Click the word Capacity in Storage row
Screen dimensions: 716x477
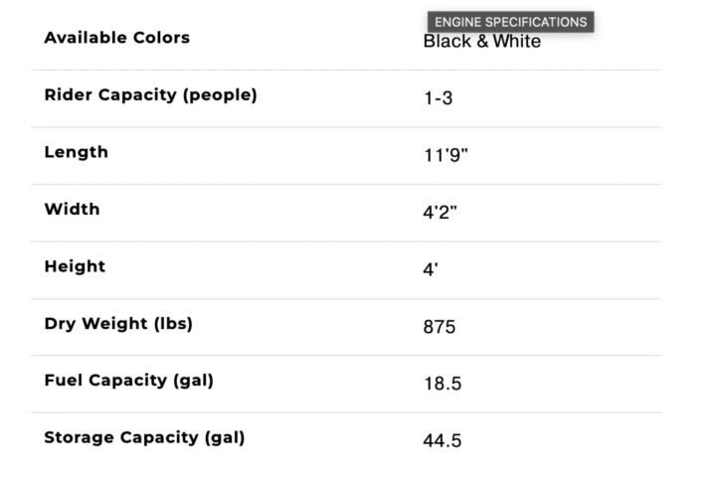tap(159, 437)
